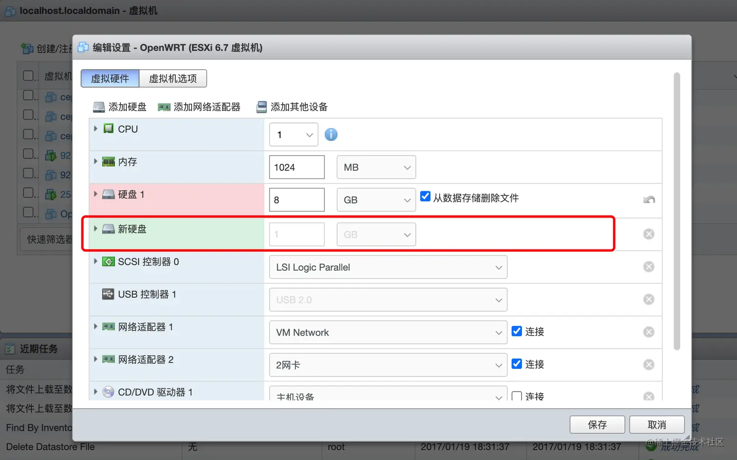This screenshot has width=737, height=460.
Task: Click the memory (内存) row icon
Action: (x=108, y=161)
